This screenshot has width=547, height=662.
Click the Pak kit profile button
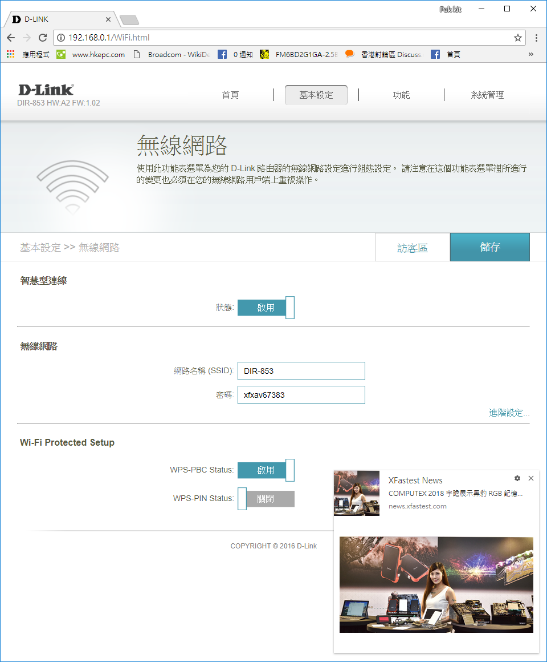click(x=451, y=9)
